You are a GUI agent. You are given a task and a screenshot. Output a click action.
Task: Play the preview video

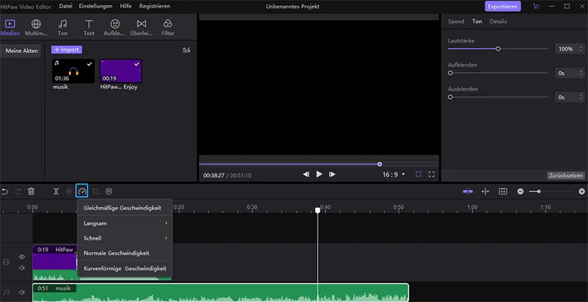point(319,174)
